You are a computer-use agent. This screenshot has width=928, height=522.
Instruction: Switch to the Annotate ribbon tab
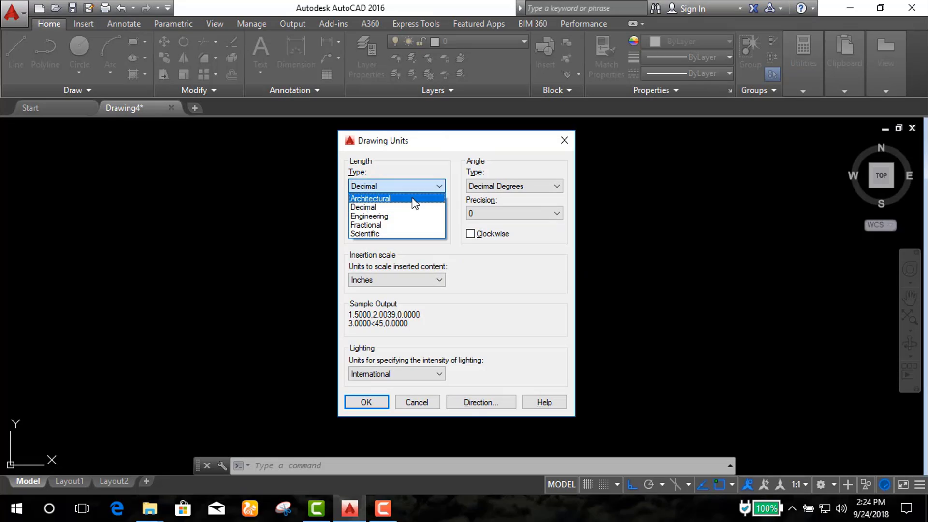(x=124, y=24)
